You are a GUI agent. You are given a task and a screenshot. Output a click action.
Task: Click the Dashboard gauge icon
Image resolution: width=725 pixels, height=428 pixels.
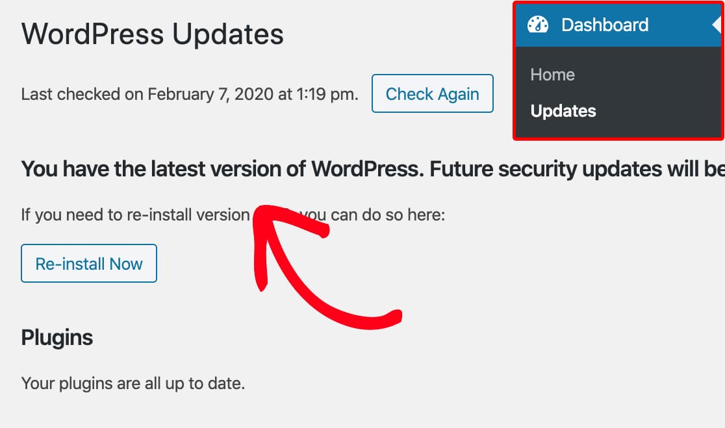(x=538, y=25)
